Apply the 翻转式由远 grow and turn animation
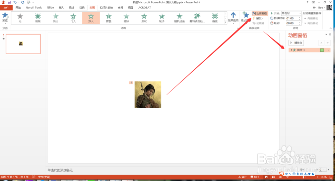 click(x=197, y=18)
